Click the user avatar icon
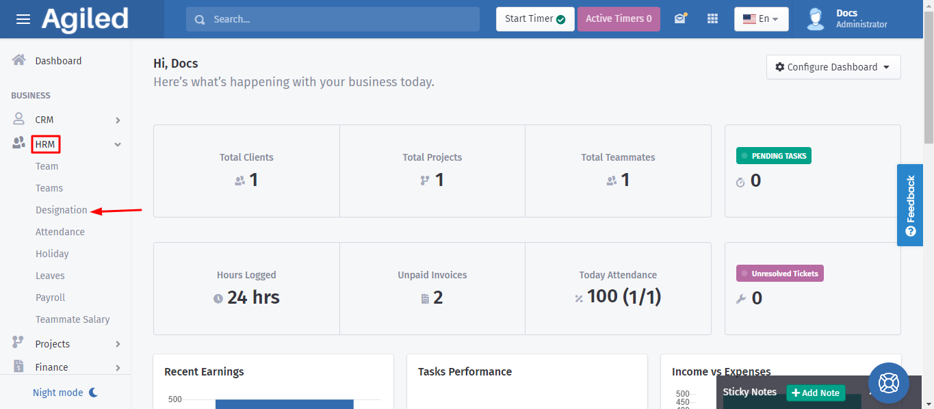 pyautogui.click(x=815, y=19)
